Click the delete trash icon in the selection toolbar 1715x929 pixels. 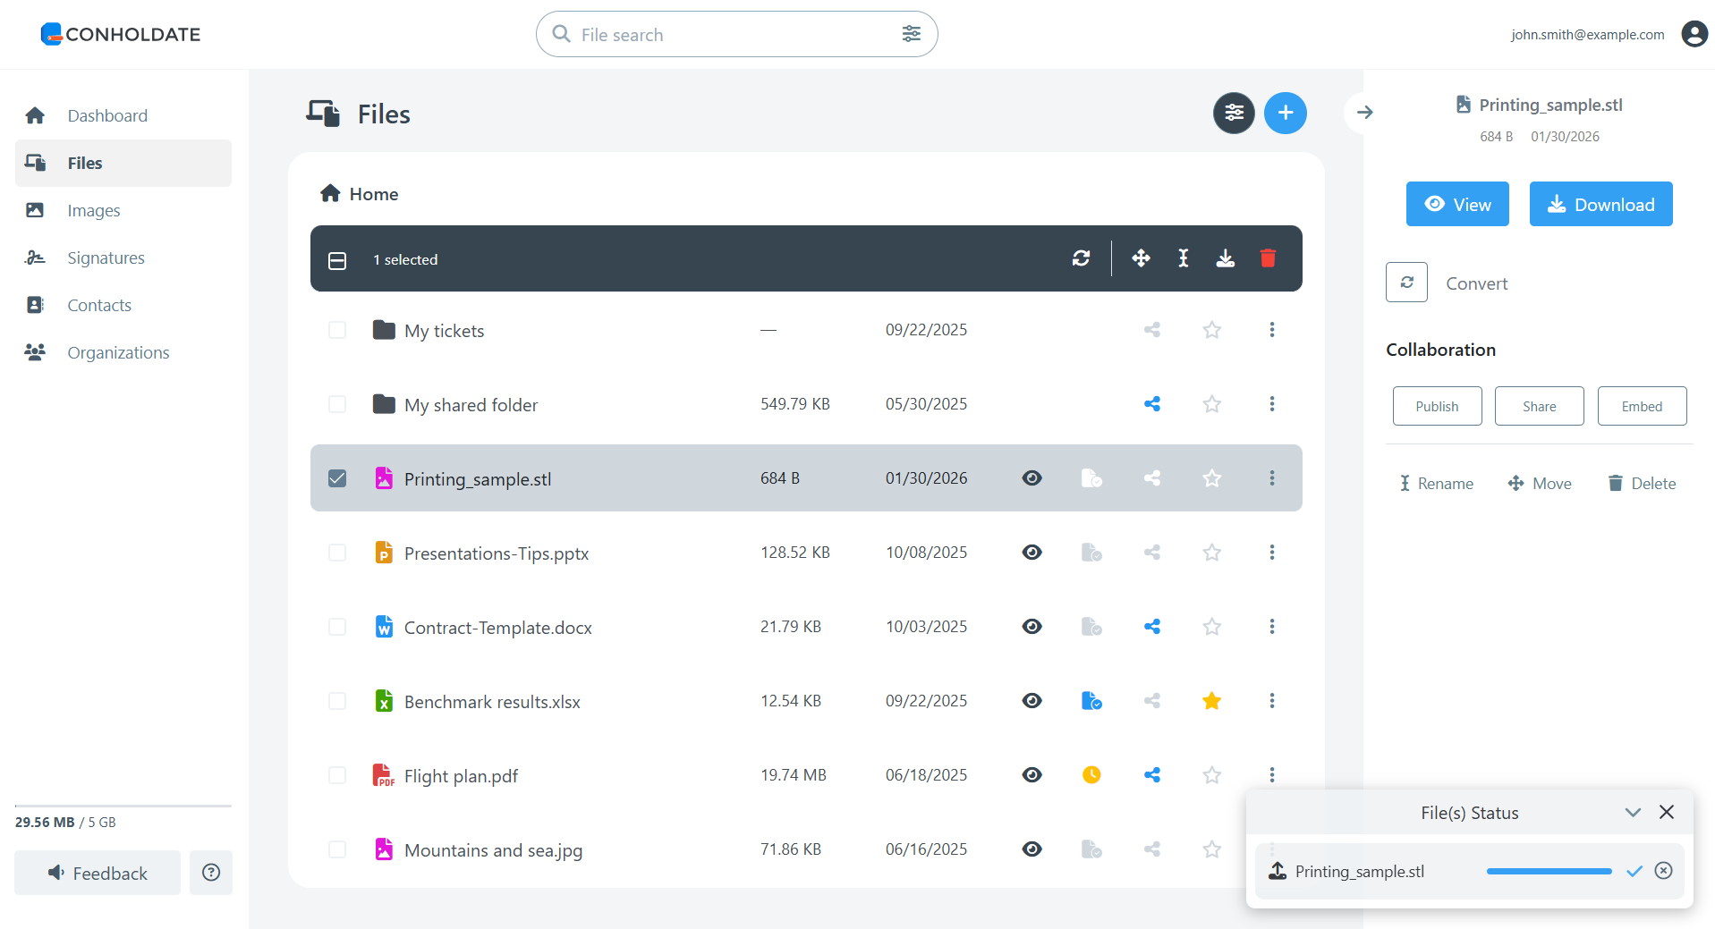click(1269, 258)
